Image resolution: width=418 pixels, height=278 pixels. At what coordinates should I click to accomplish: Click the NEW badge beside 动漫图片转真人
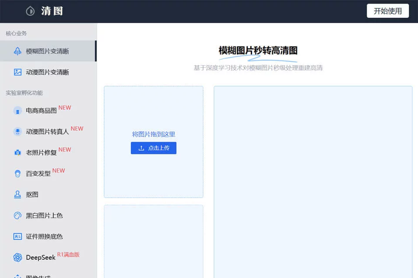pyautogui.click(x=77, y=129)
